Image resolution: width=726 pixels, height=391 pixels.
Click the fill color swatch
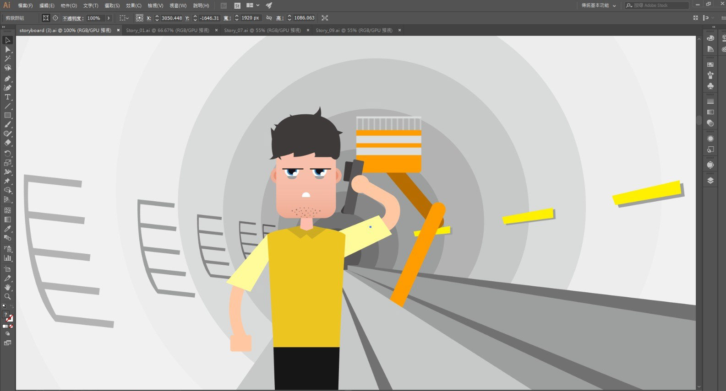(x=6, y=315)
